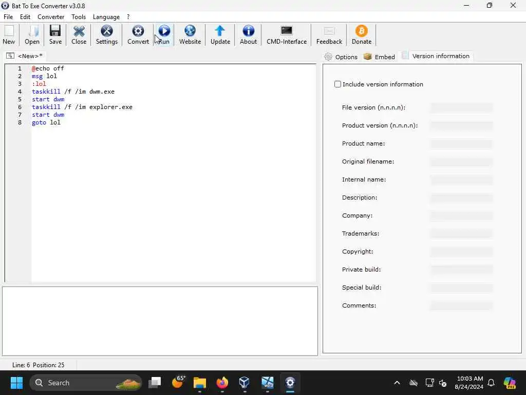The height and width of the screenshot is (395, 526).
Task: Click the Internal name input field
Action: coord(461,179)
